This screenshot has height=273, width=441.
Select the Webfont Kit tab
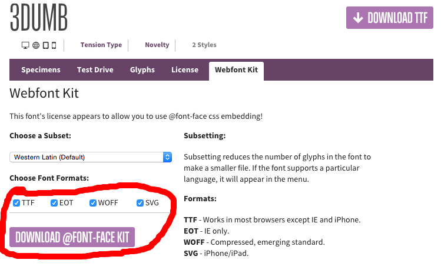pyautogui.click(x=236, y=71)
